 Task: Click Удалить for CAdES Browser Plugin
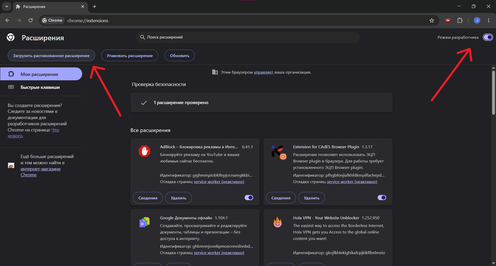click(312, 198)
